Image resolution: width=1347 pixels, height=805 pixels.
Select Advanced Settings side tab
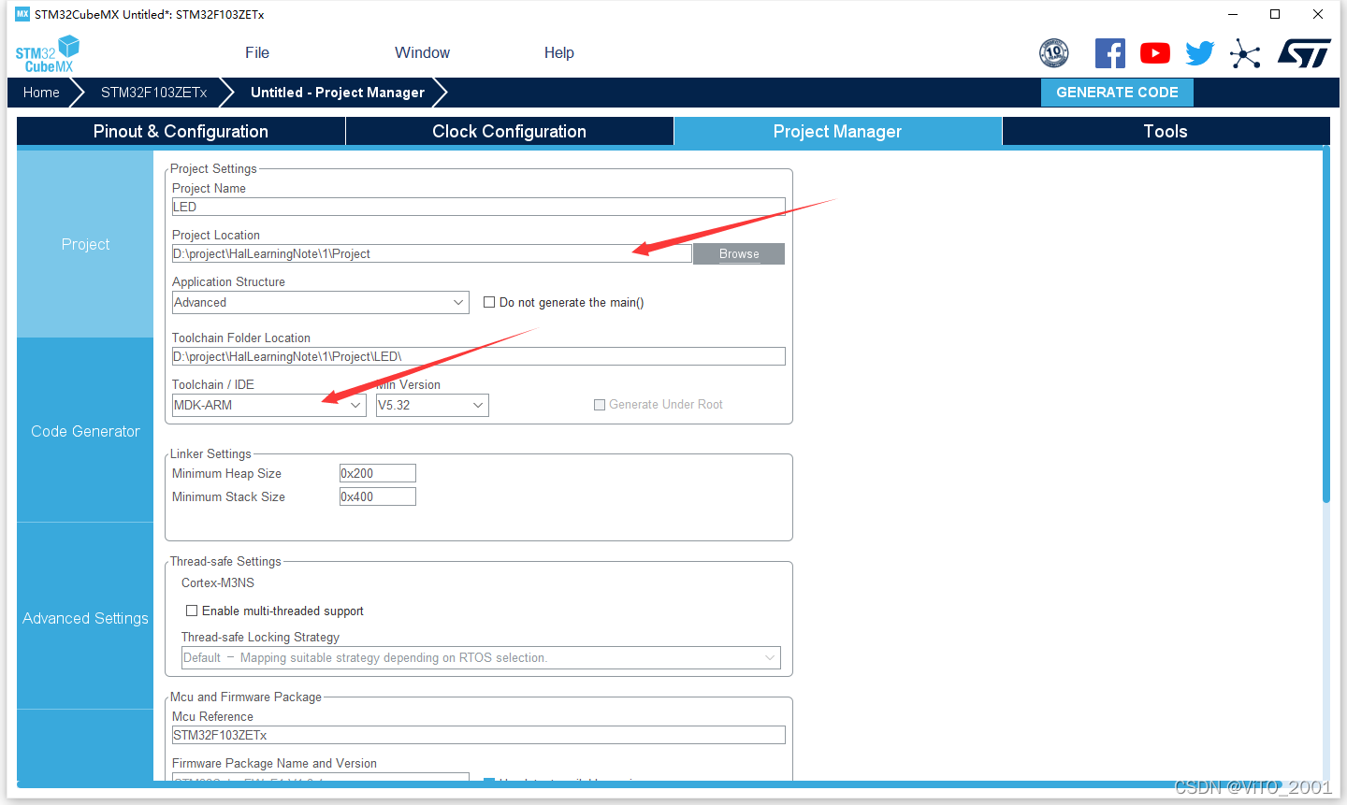tap(85, 618)
